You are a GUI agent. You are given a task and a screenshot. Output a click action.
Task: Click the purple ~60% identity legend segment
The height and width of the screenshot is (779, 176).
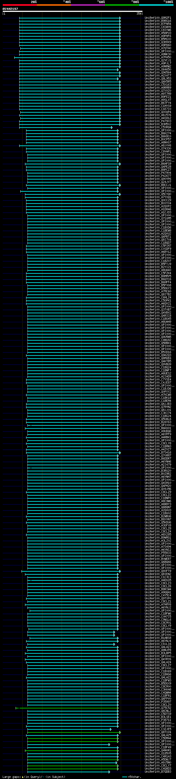88,5
